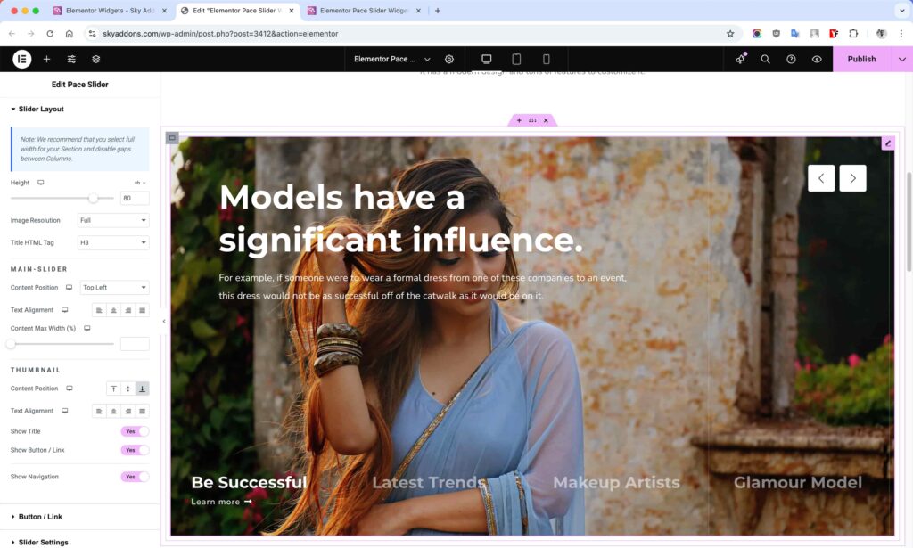Click the Height slider handle
The width and height of the screenshot is (913, 548).
[93, 199]
